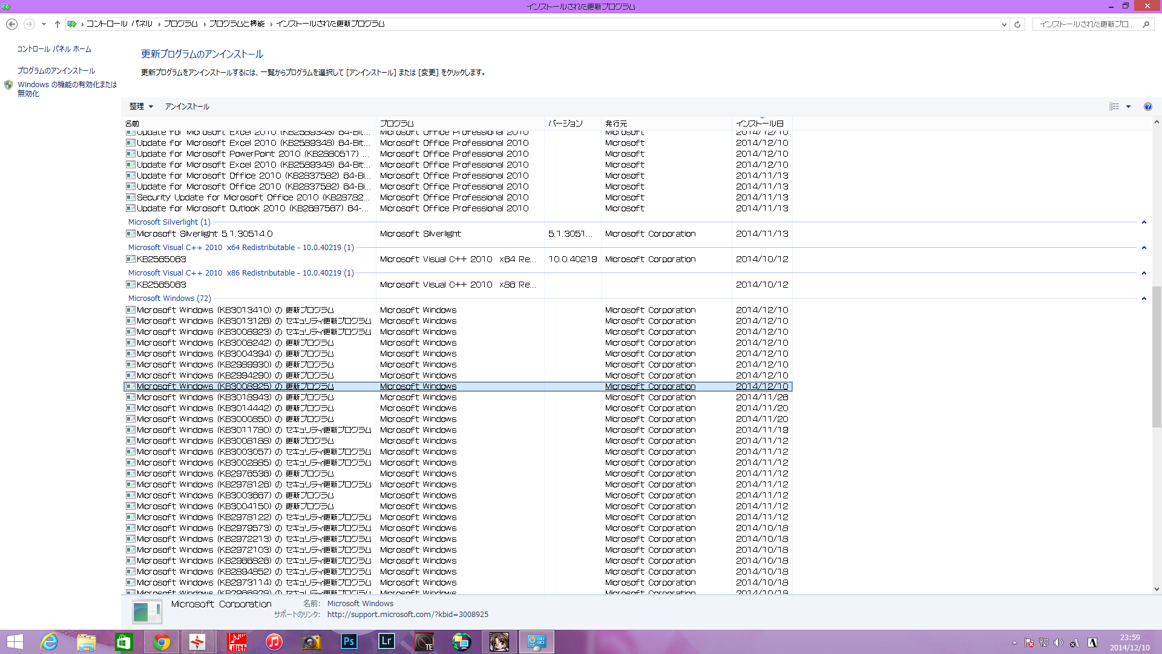Select the security update KB3011780
The width and height of the screenshot is (1162, 654).
[x=458, y=430]
